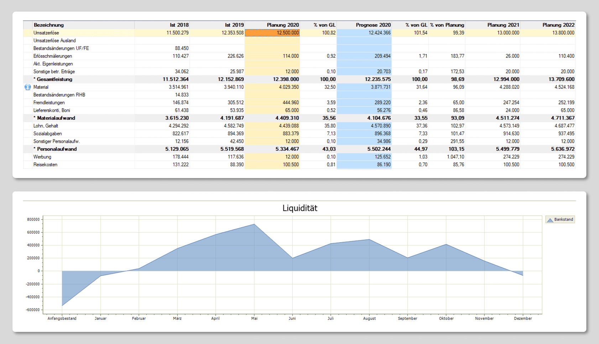Image resolution: width=599 pixels, height=344 pixels.
Task: Click the Planung 2021 value 13.000.000
Action: [508, 33]
